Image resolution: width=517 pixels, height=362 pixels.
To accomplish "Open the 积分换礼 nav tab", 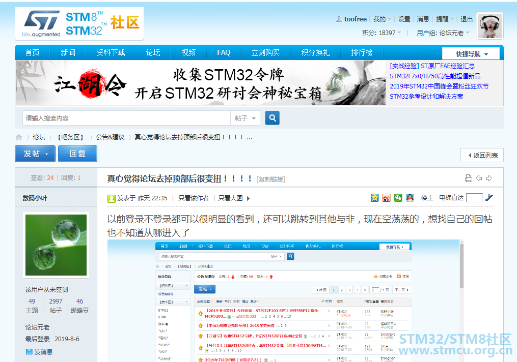I will coord(315,53).
